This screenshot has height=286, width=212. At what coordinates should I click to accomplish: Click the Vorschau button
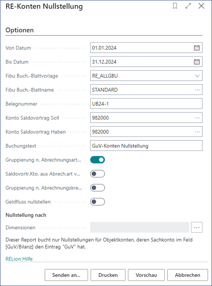(x=146, y=275)
